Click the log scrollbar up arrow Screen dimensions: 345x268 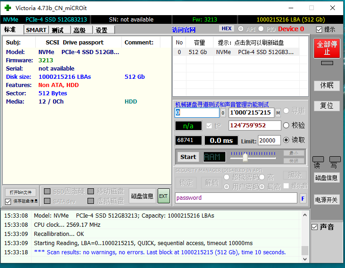click(x=305, y=215)
